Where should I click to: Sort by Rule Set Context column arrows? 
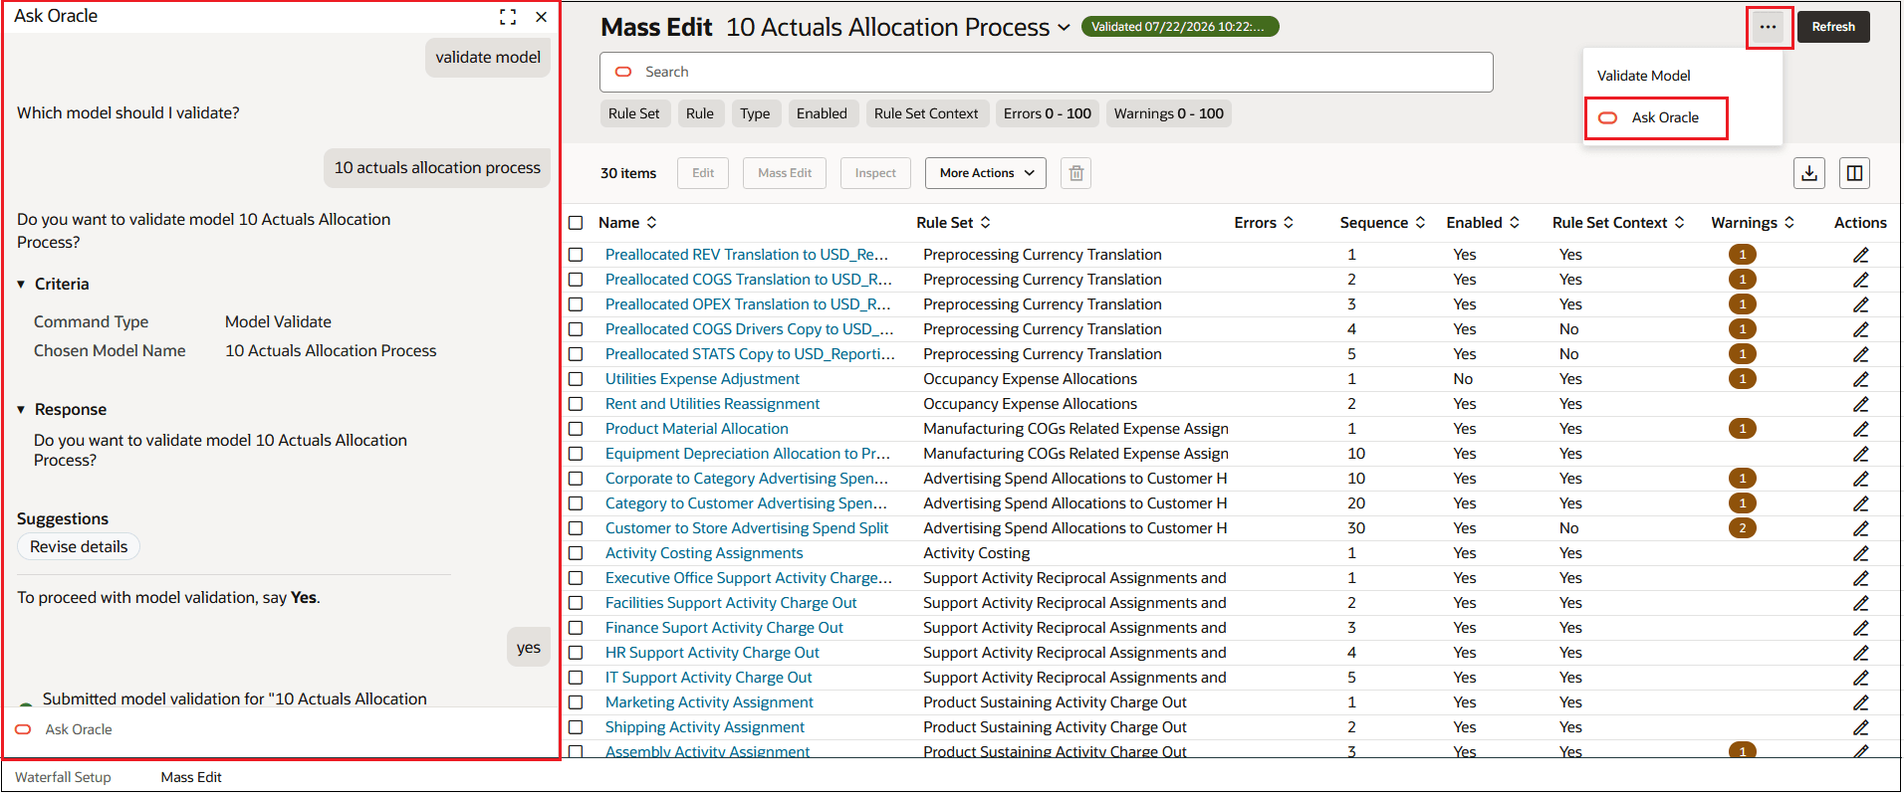click(x=1679, y=223)
